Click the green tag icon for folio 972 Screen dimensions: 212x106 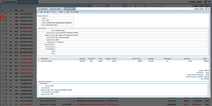(6, 56)
